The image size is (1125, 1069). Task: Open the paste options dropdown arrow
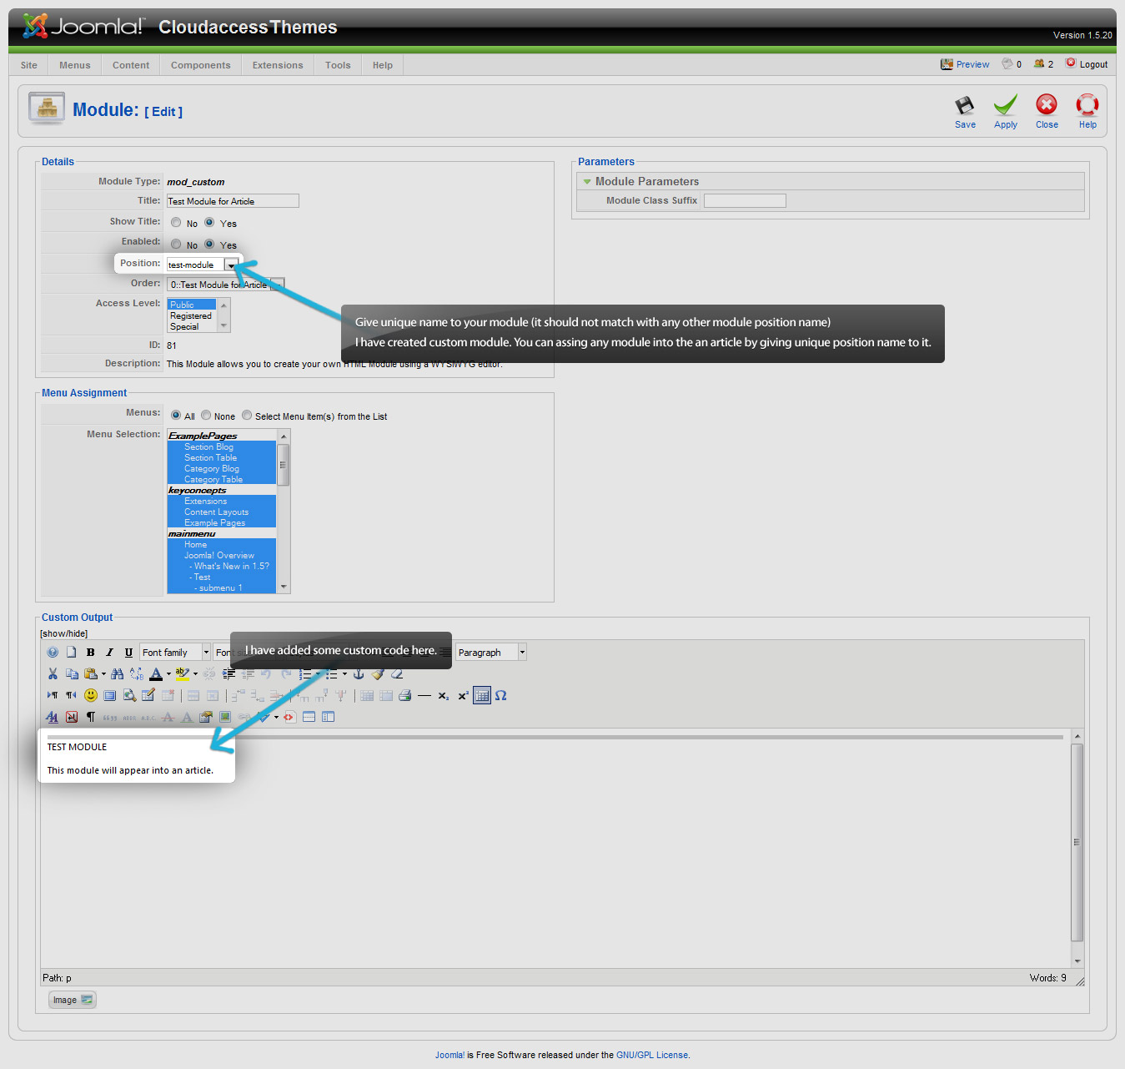(103, 674)
